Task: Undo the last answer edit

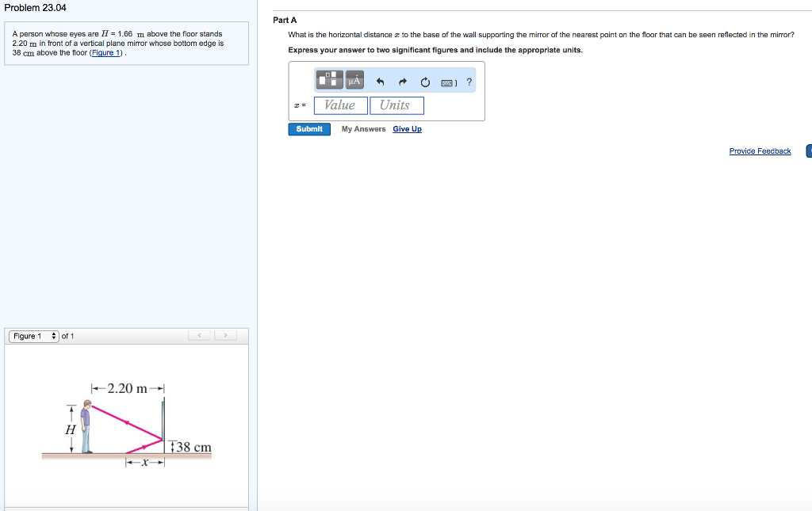Action: tap(379, 81)
